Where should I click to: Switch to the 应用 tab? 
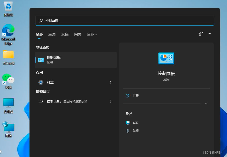click(x=52, y=34)
